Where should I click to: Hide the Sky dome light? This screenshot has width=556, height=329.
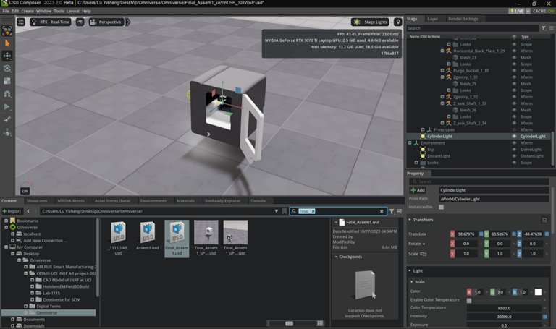514,150
